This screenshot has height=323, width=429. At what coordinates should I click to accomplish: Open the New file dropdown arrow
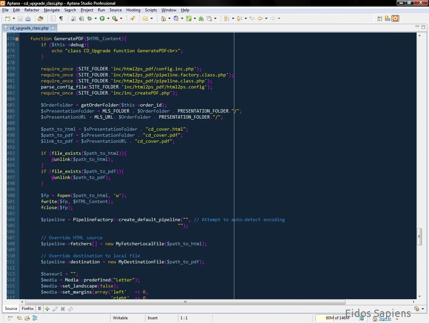click(14, 19)
